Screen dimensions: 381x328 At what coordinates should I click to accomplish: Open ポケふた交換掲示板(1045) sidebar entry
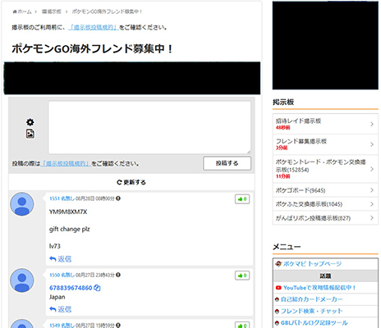(x=325, y=204)
